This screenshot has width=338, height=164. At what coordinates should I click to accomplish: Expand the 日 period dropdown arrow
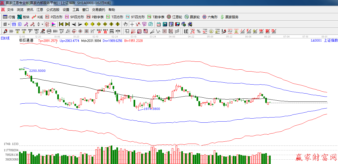point(8,24)
